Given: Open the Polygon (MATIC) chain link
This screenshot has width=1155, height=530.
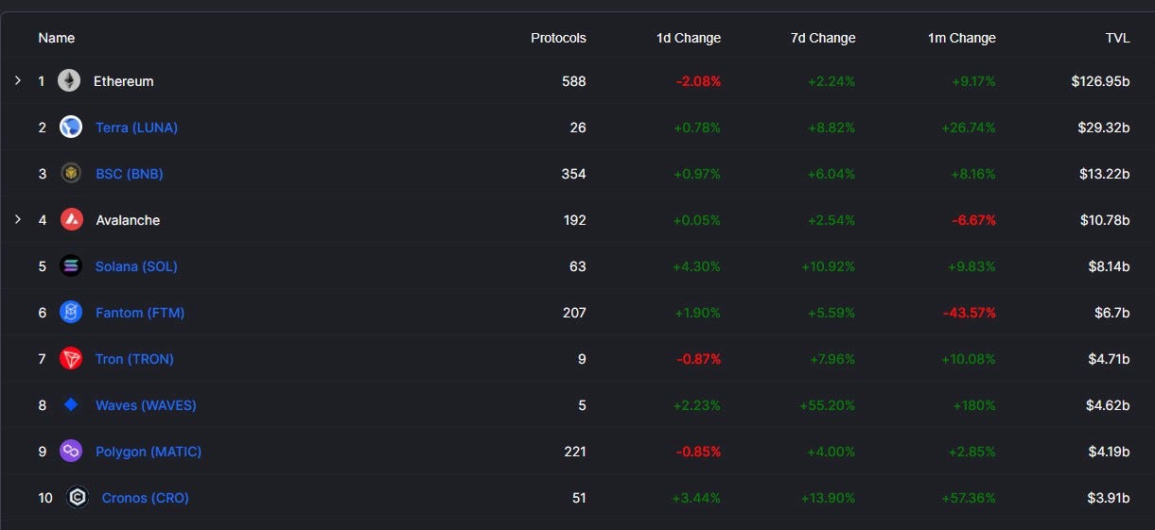Looking at the screenshot, I should tap(149, 451).
